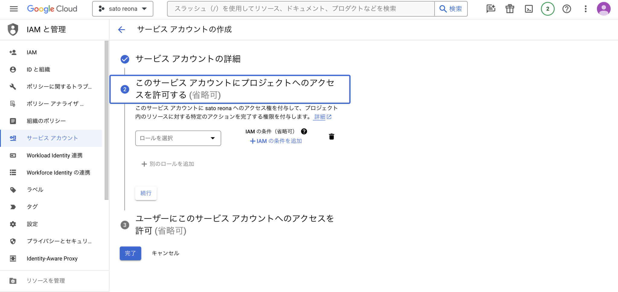Open the send feedback icon
This screenshot has width=618, height=292.
coord(491,9)
